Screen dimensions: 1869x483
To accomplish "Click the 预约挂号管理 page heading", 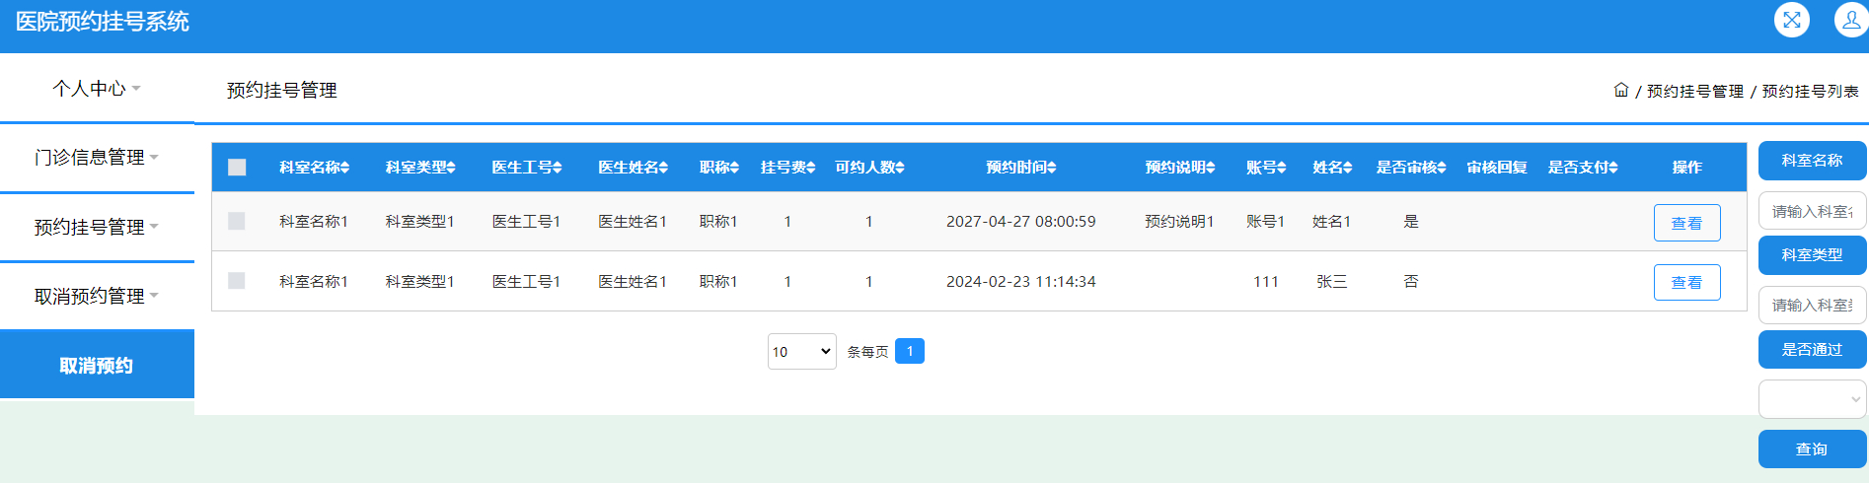I will [282, 90].
